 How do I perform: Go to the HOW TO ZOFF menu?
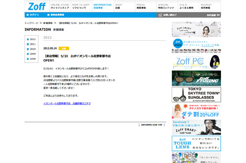click(x=81, y=6)
